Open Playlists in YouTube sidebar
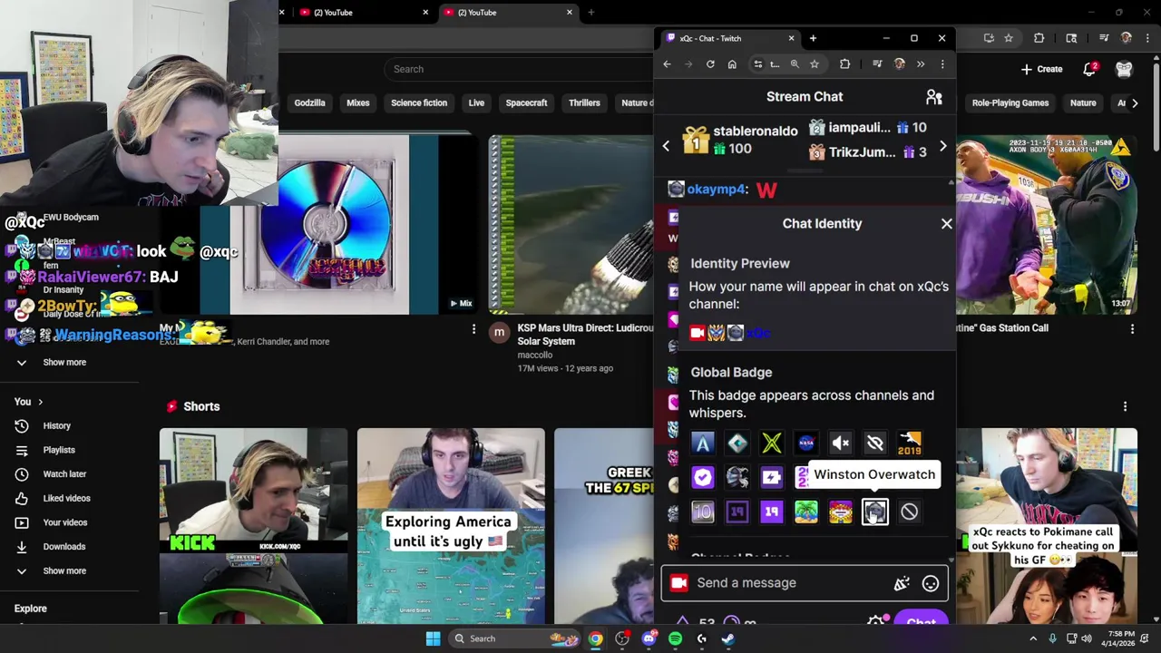Screen dimensions: 1161x653 click(59, 450)
